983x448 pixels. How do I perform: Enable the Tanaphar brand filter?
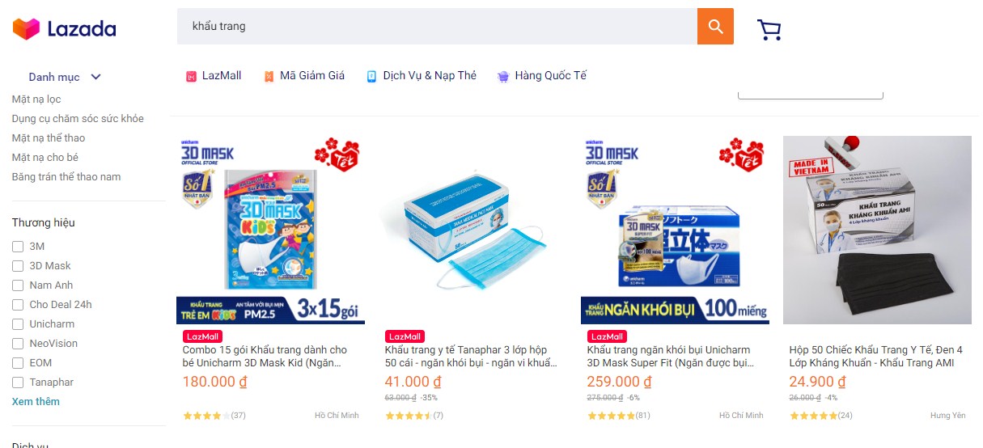(18, 382)
